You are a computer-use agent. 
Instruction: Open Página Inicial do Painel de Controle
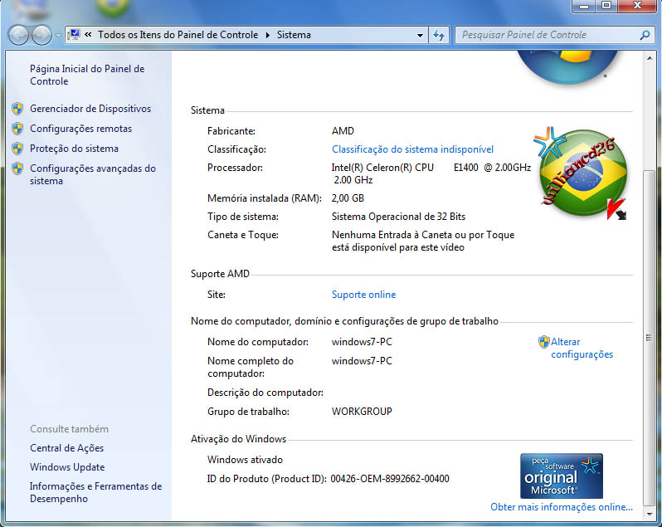point(87,75)
